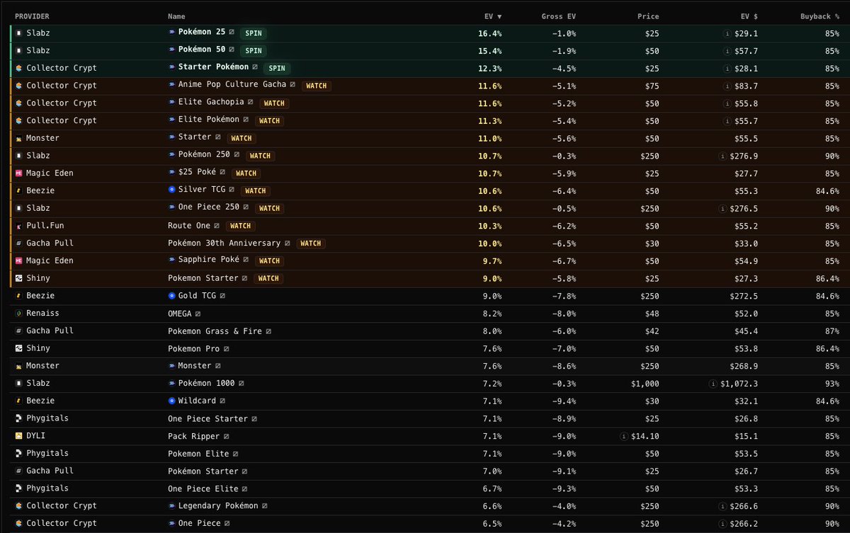This screenshot has height=533, width=850.
Task: Click info icon next to $29.1 EV value
Action: coord(726,33)
